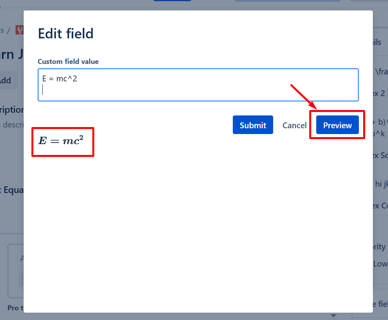Click the red project icon in breadcrumb
The height and width of the screenshot is (320, 388).
coord(19,30)
